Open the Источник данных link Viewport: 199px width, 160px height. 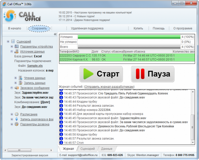click(32, 51)
